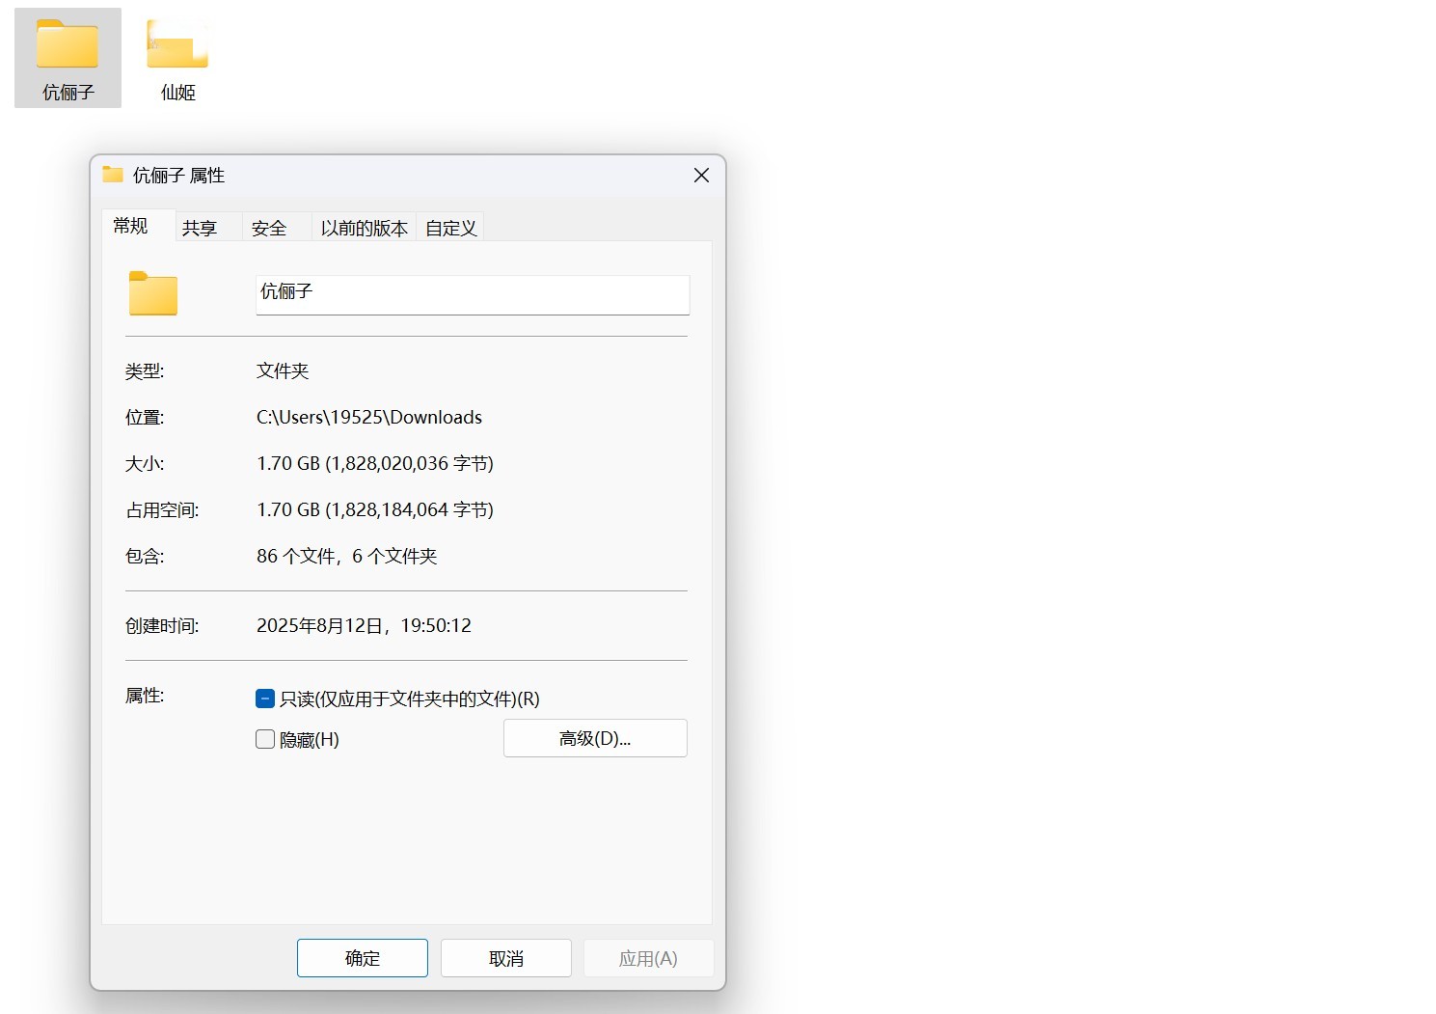The image size is (1436, 1014).
Task: Click the folder icon in the properties dialog
Action: click(x=151, y=294)
